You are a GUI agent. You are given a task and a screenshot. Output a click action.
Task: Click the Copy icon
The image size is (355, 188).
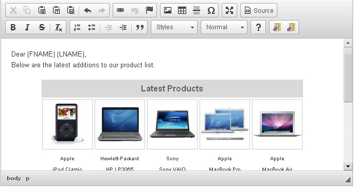(27, 10)
